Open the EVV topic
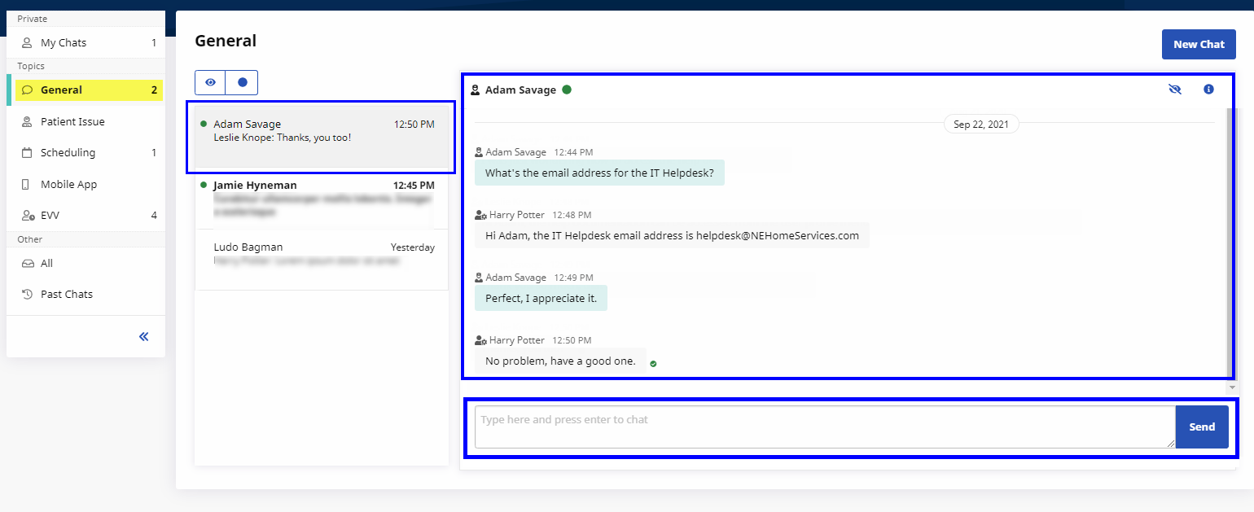Image resolution: width=1254 pixels, height=512 pixels. pyautogui.click(x=50, y=216)
